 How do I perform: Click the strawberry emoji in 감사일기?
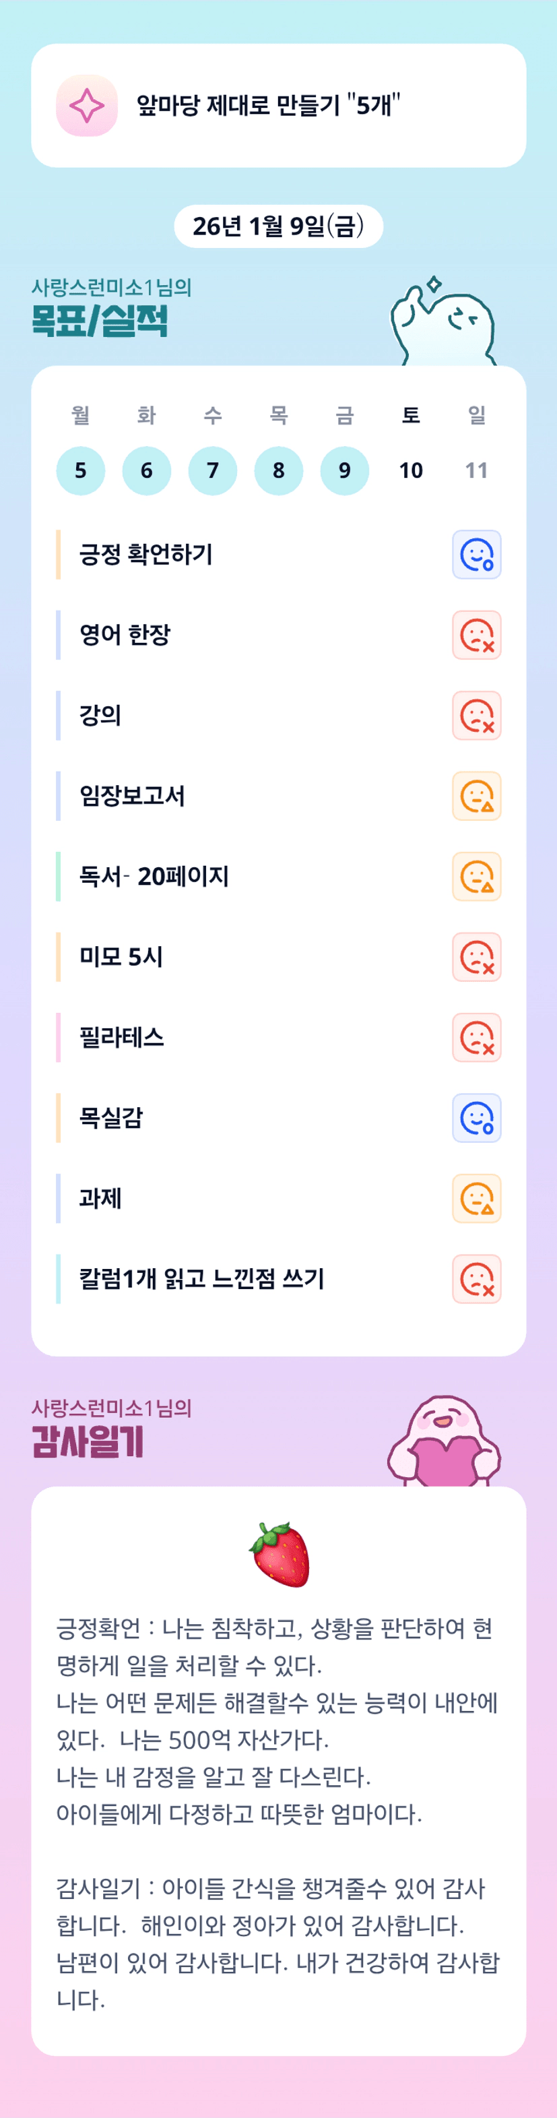coord(280,1555)
